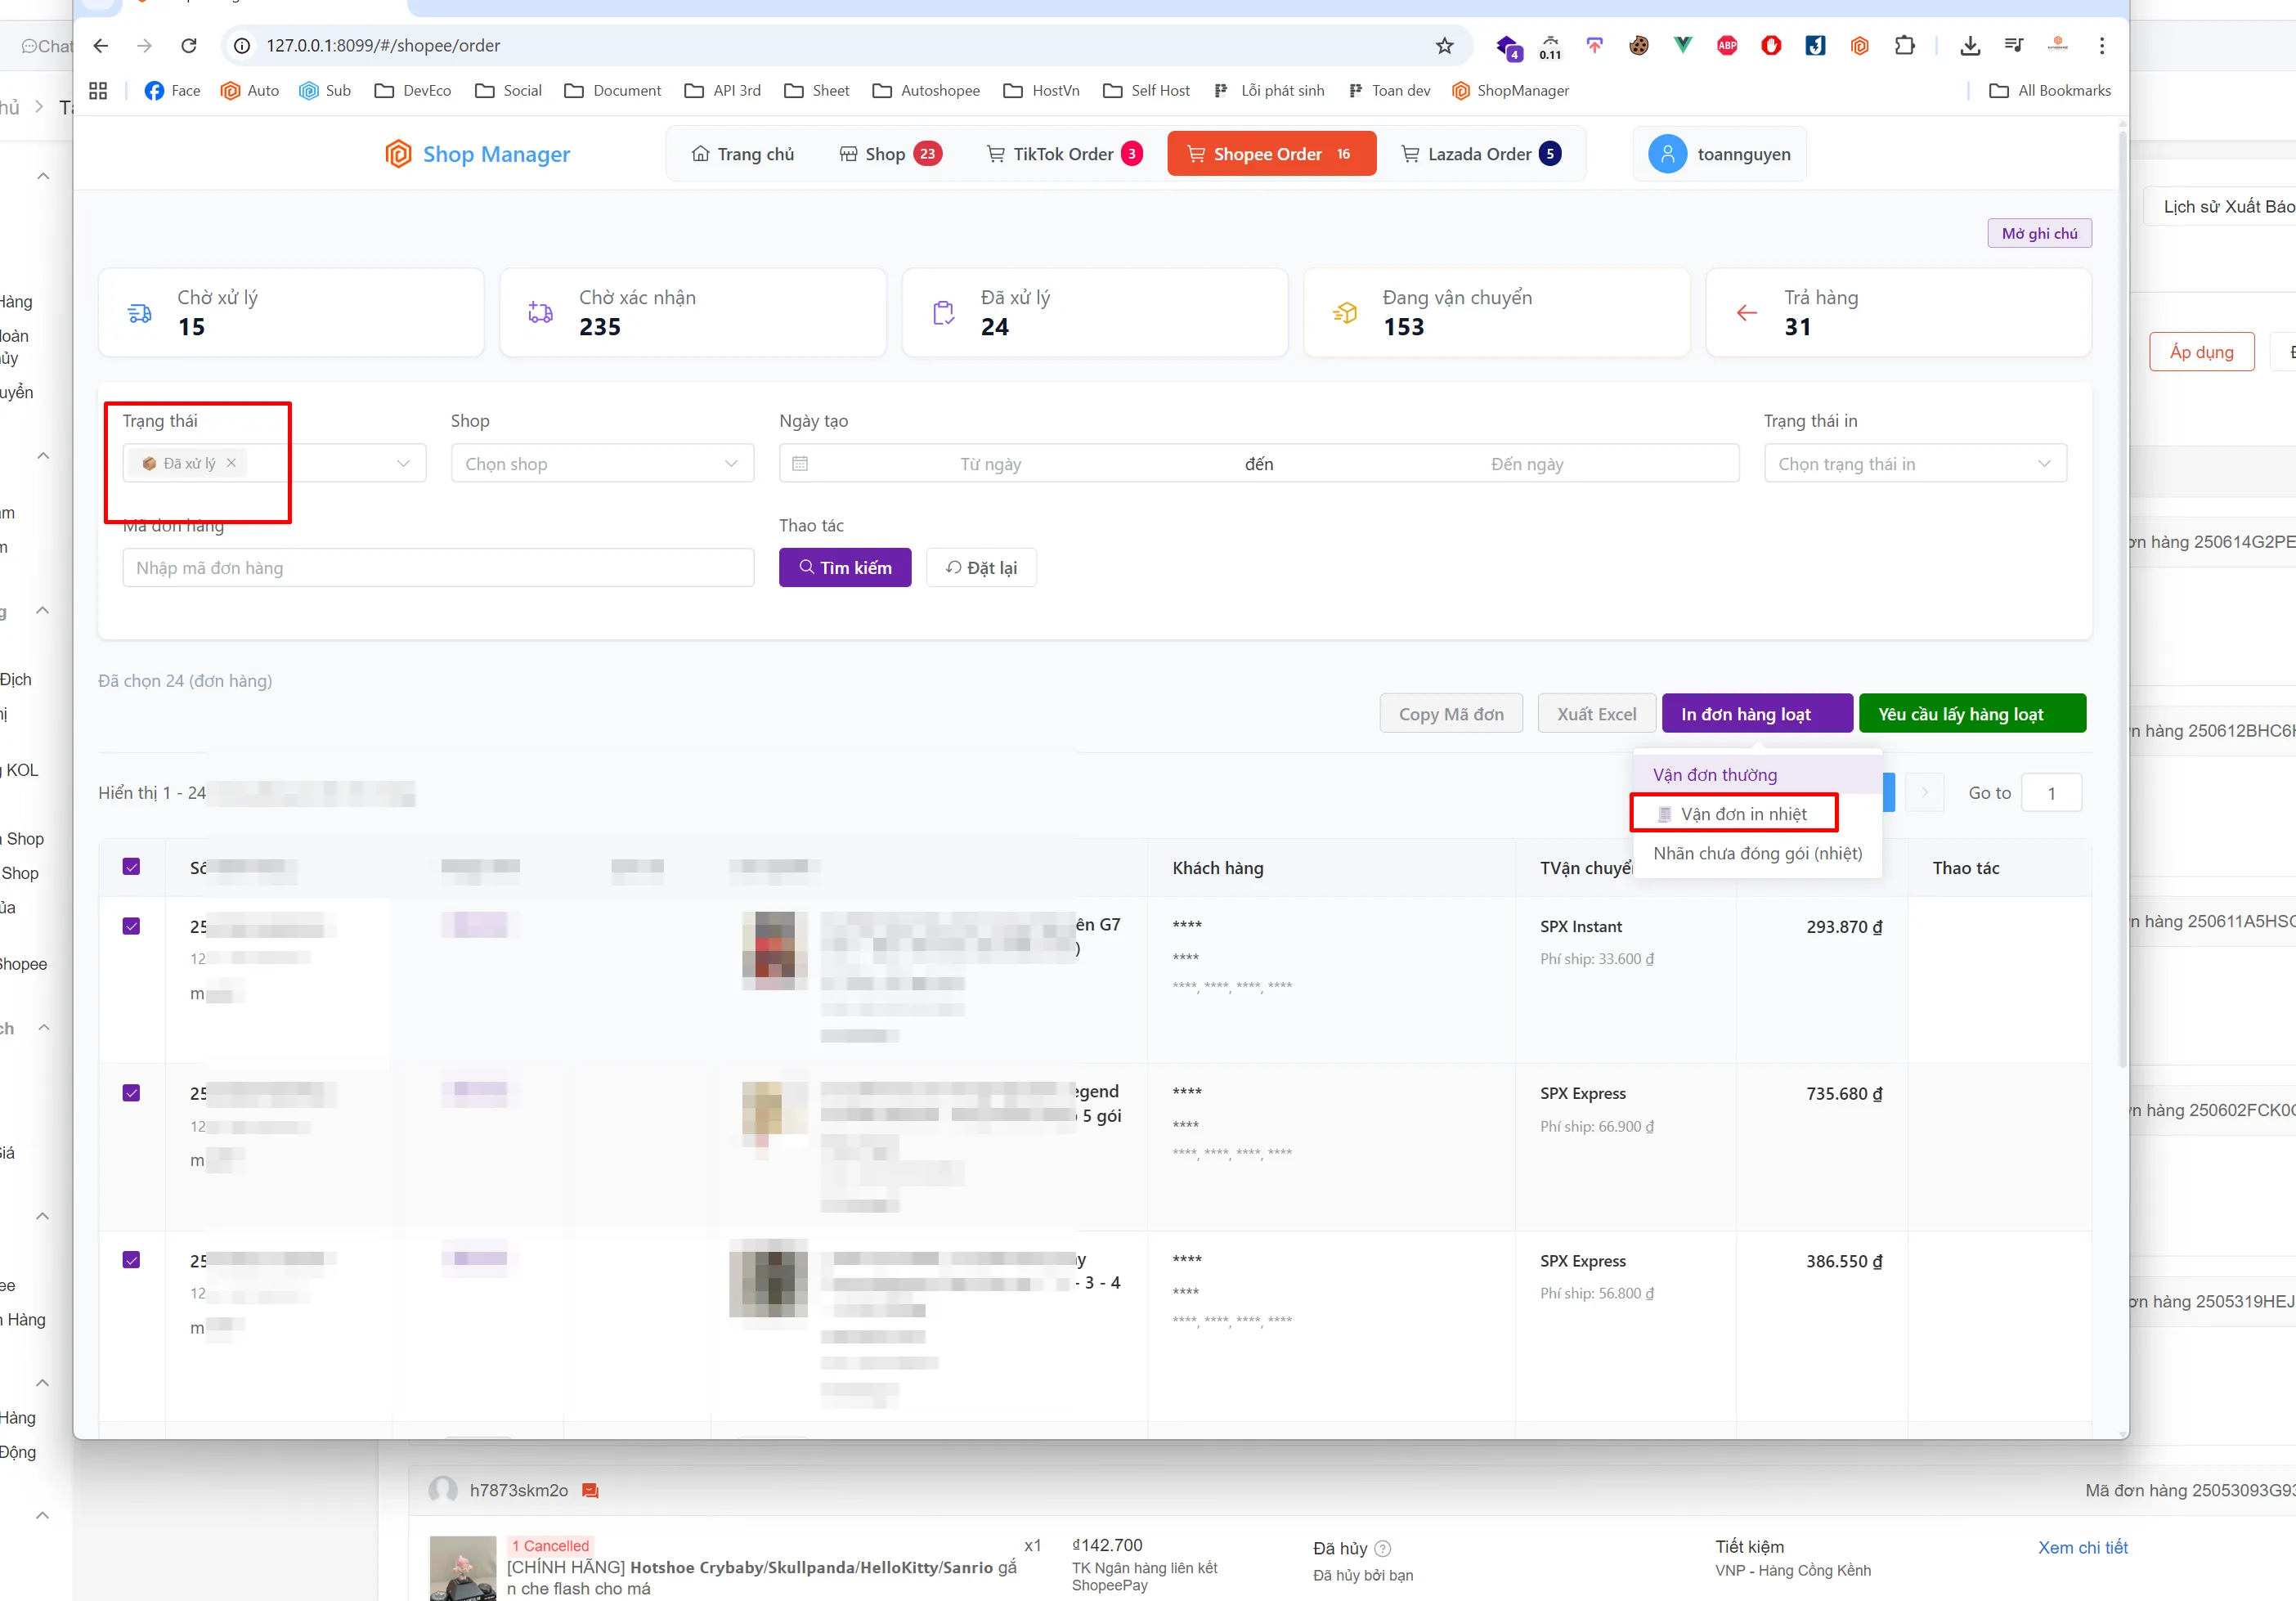Toggle the select-all orders header checkbox
The height and width of the screenshot is (1601, 2296).
point(131,867)
